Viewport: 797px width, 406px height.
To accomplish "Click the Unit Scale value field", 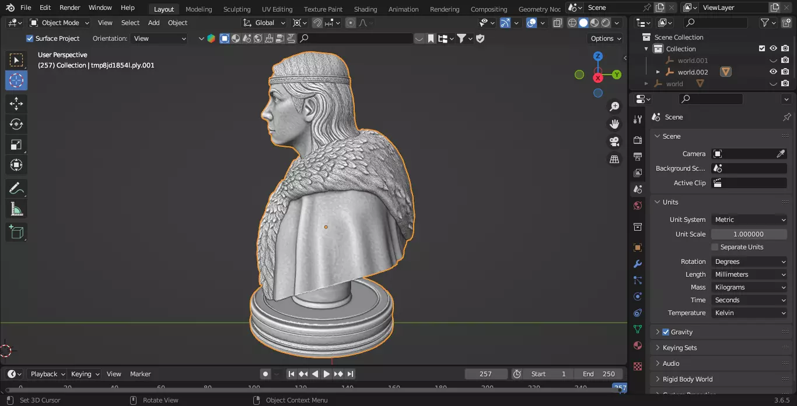I will (749, 234).
